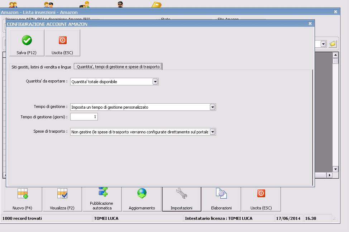Click the scroll up arrow on the list scrollbar
The width and height of the screenshot is (349, 232).
coord(335,55)
